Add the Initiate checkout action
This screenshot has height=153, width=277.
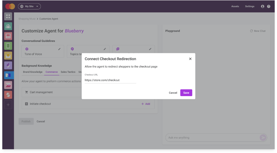146,104
